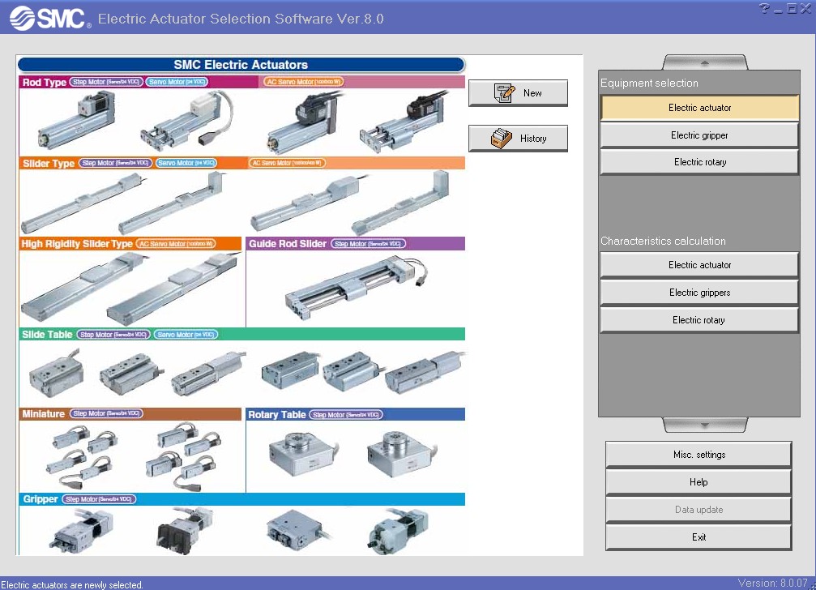Select the fourth slide table image
816x590 pixels.
click(290, 370)
